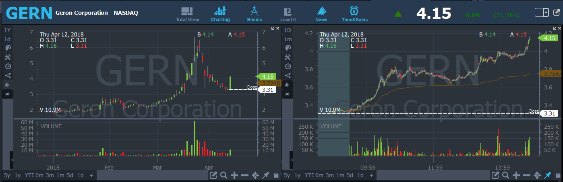The height and width of the screenshot is (182, 563).
Task: Select 6m timeframe on right chart
Action: pyautogui.click(x=319, y=175)
